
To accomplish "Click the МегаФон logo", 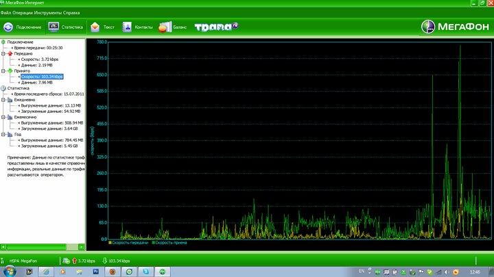I will (455, 27).
